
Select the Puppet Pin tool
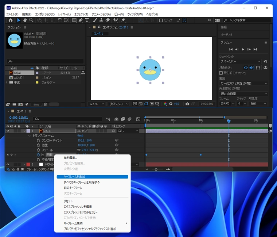[x=123, y=20]
